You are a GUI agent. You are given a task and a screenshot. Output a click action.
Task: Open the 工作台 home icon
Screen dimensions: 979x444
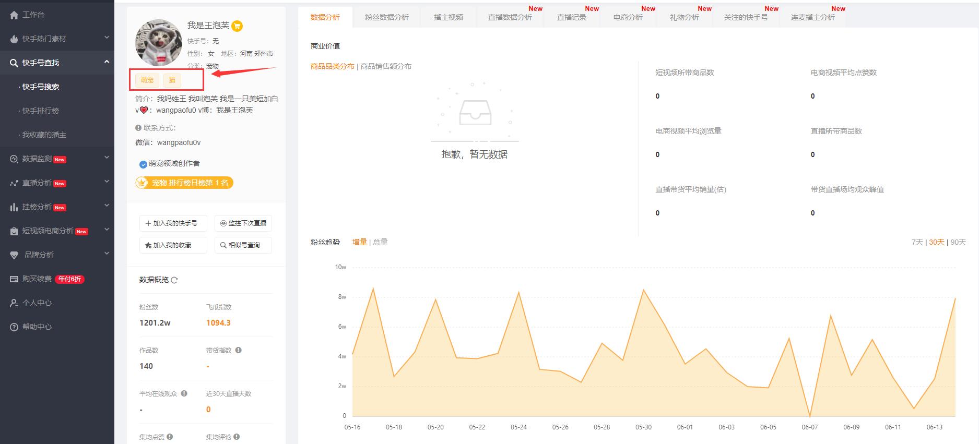14,15
